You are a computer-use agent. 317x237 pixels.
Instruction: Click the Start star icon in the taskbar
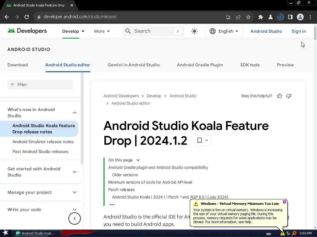coord(6,233)
